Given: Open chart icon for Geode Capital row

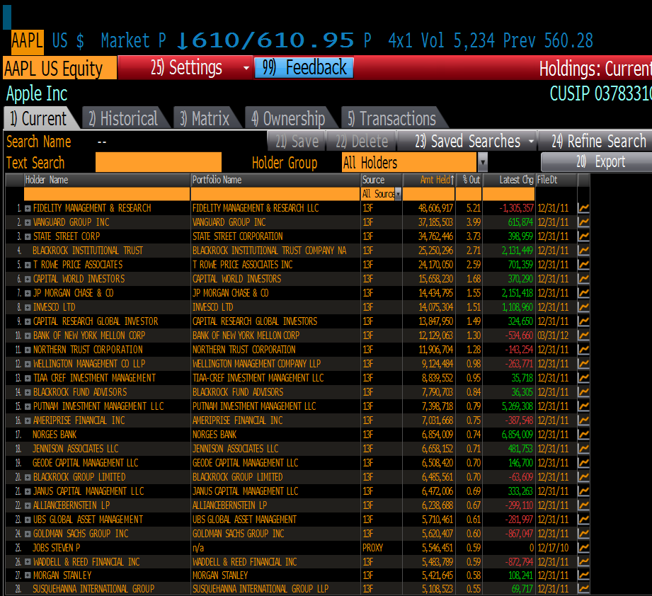Looking at the screenshot, I should [583, 463].
